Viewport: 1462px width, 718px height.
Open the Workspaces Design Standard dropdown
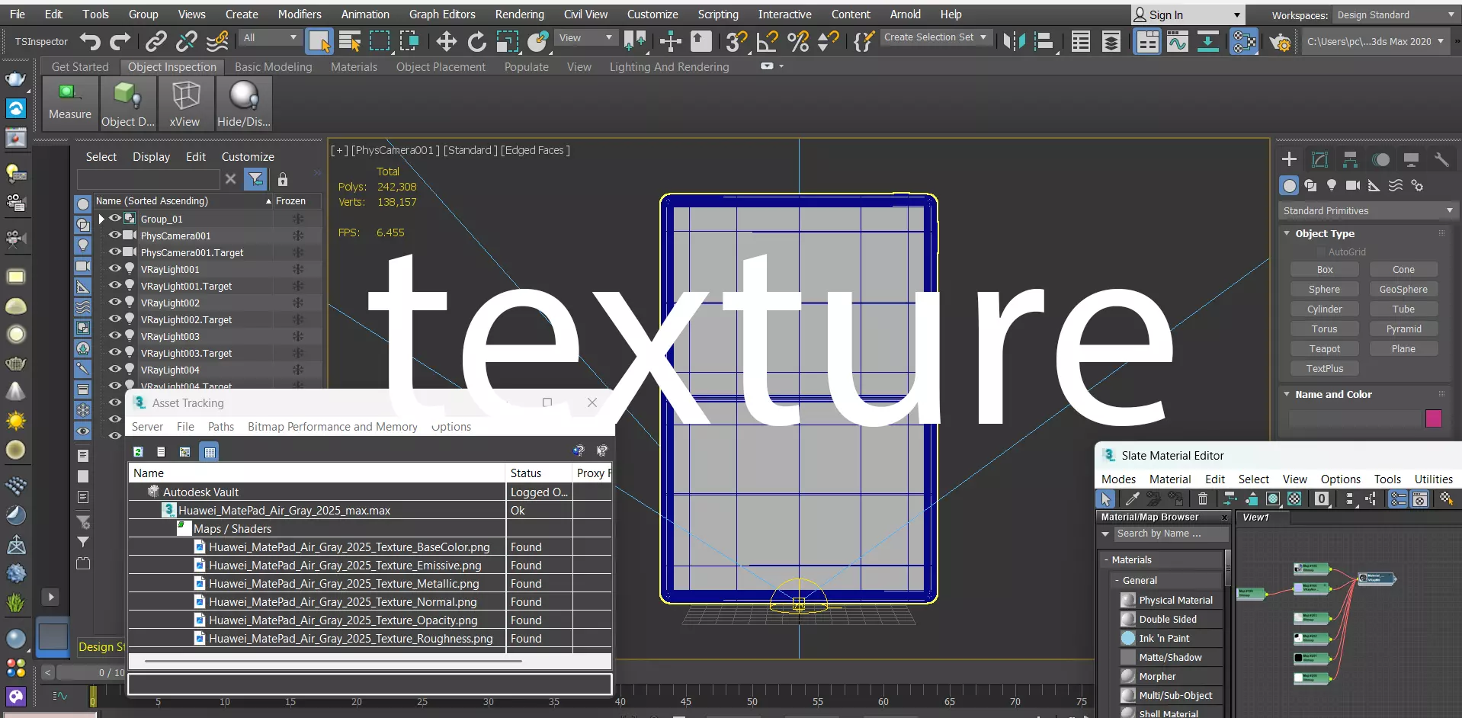(x=1396, y=14)
